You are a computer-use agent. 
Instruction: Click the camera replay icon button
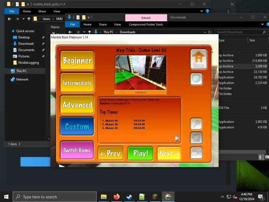[x=196, y=153]
